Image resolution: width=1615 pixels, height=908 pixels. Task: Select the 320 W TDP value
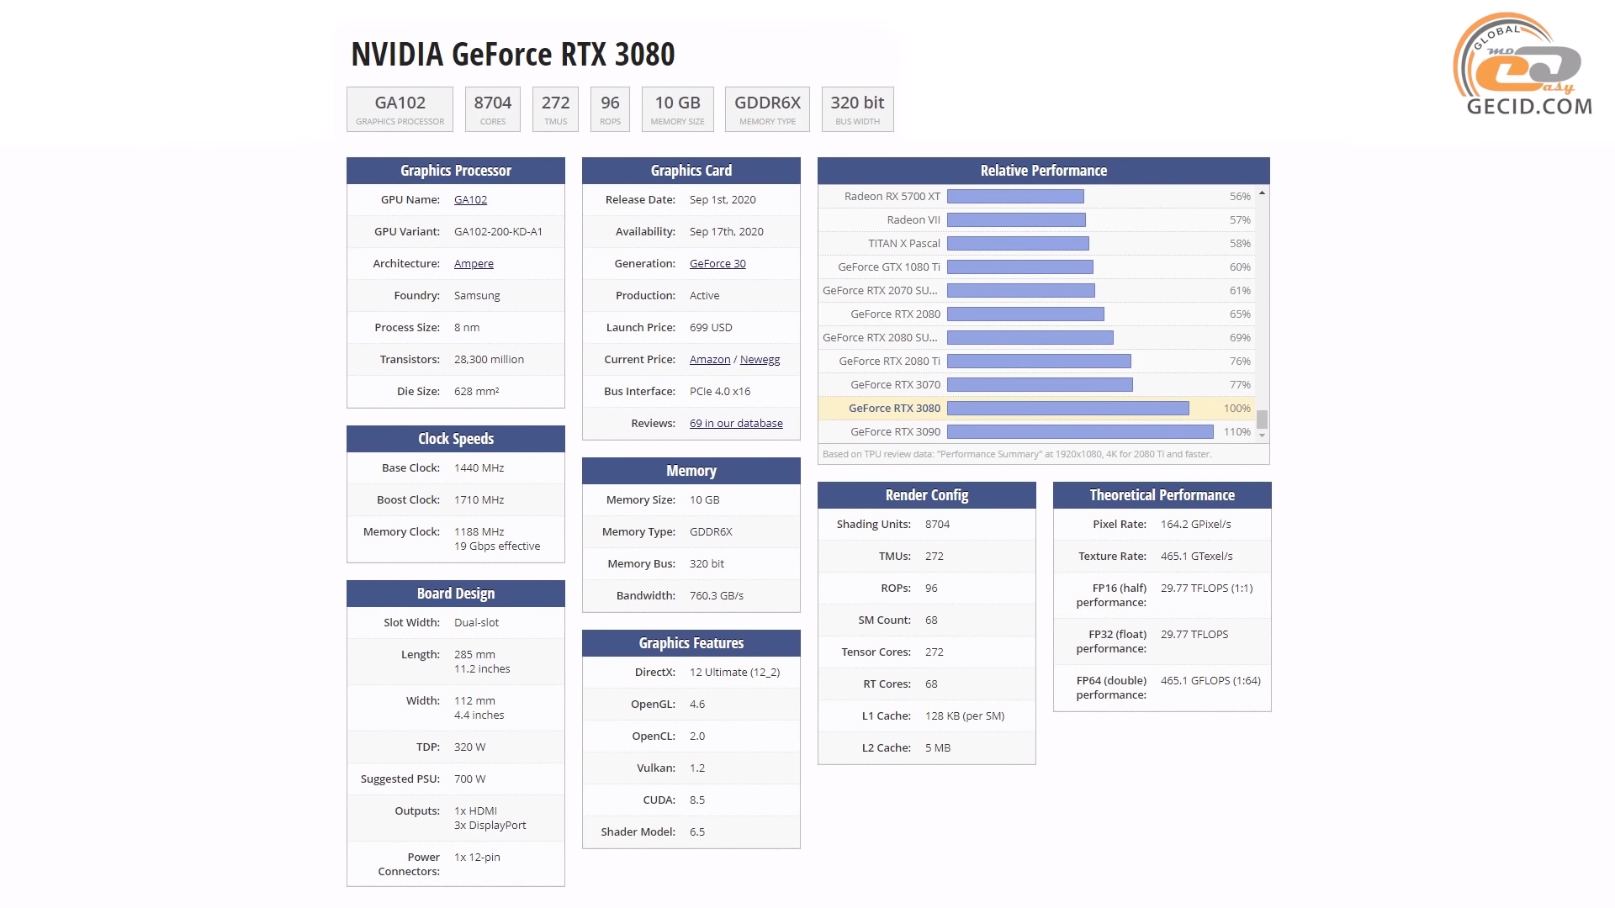coord(469,747)
